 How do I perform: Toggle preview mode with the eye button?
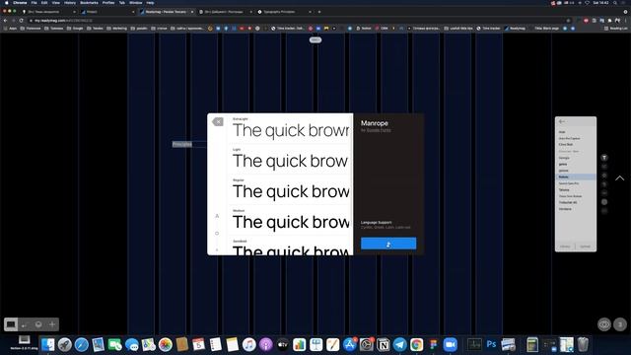tap(604, 324)
